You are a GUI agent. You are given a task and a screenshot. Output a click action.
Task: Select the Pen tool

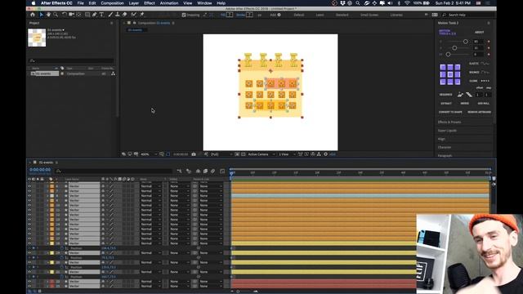point(94,15)
